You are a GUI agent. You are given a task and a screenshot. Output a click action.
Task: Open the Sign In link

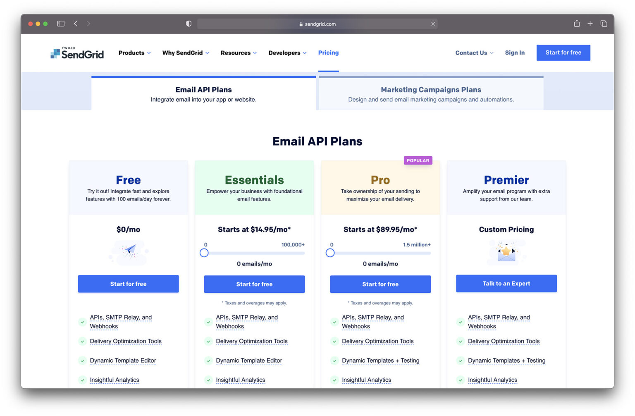click(x=514, y=53)
